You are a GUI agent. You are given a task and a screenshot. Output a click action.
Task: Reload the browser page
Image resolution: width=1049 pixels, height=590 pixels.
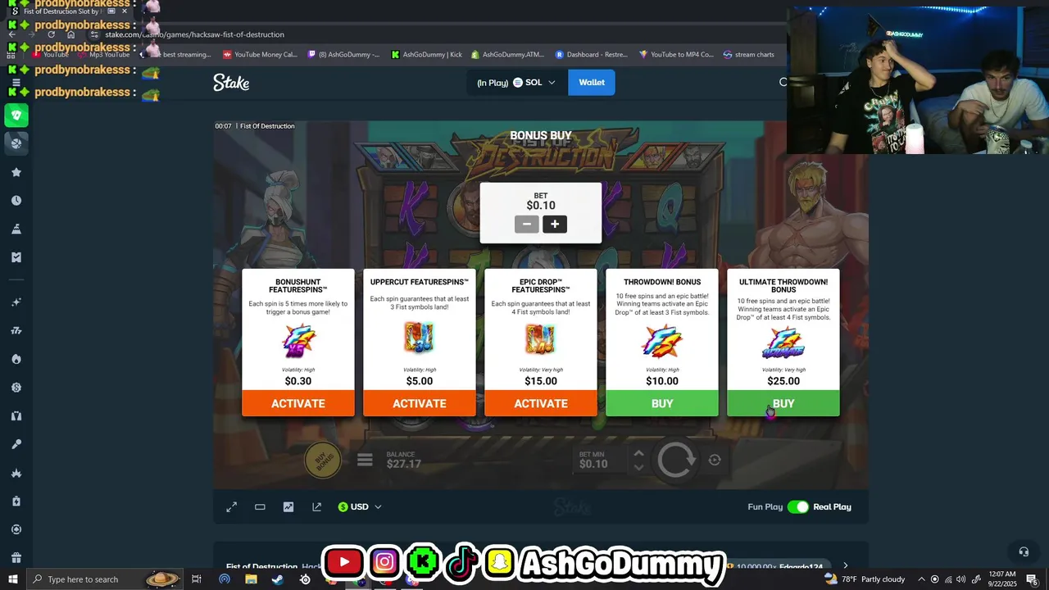51,34
